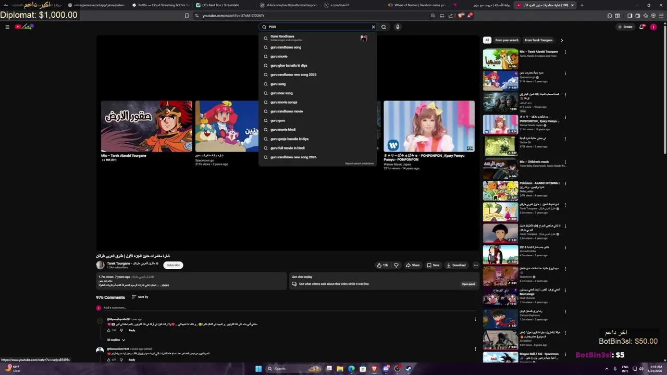Bookmark this page icon in address bar

(187, 16)
